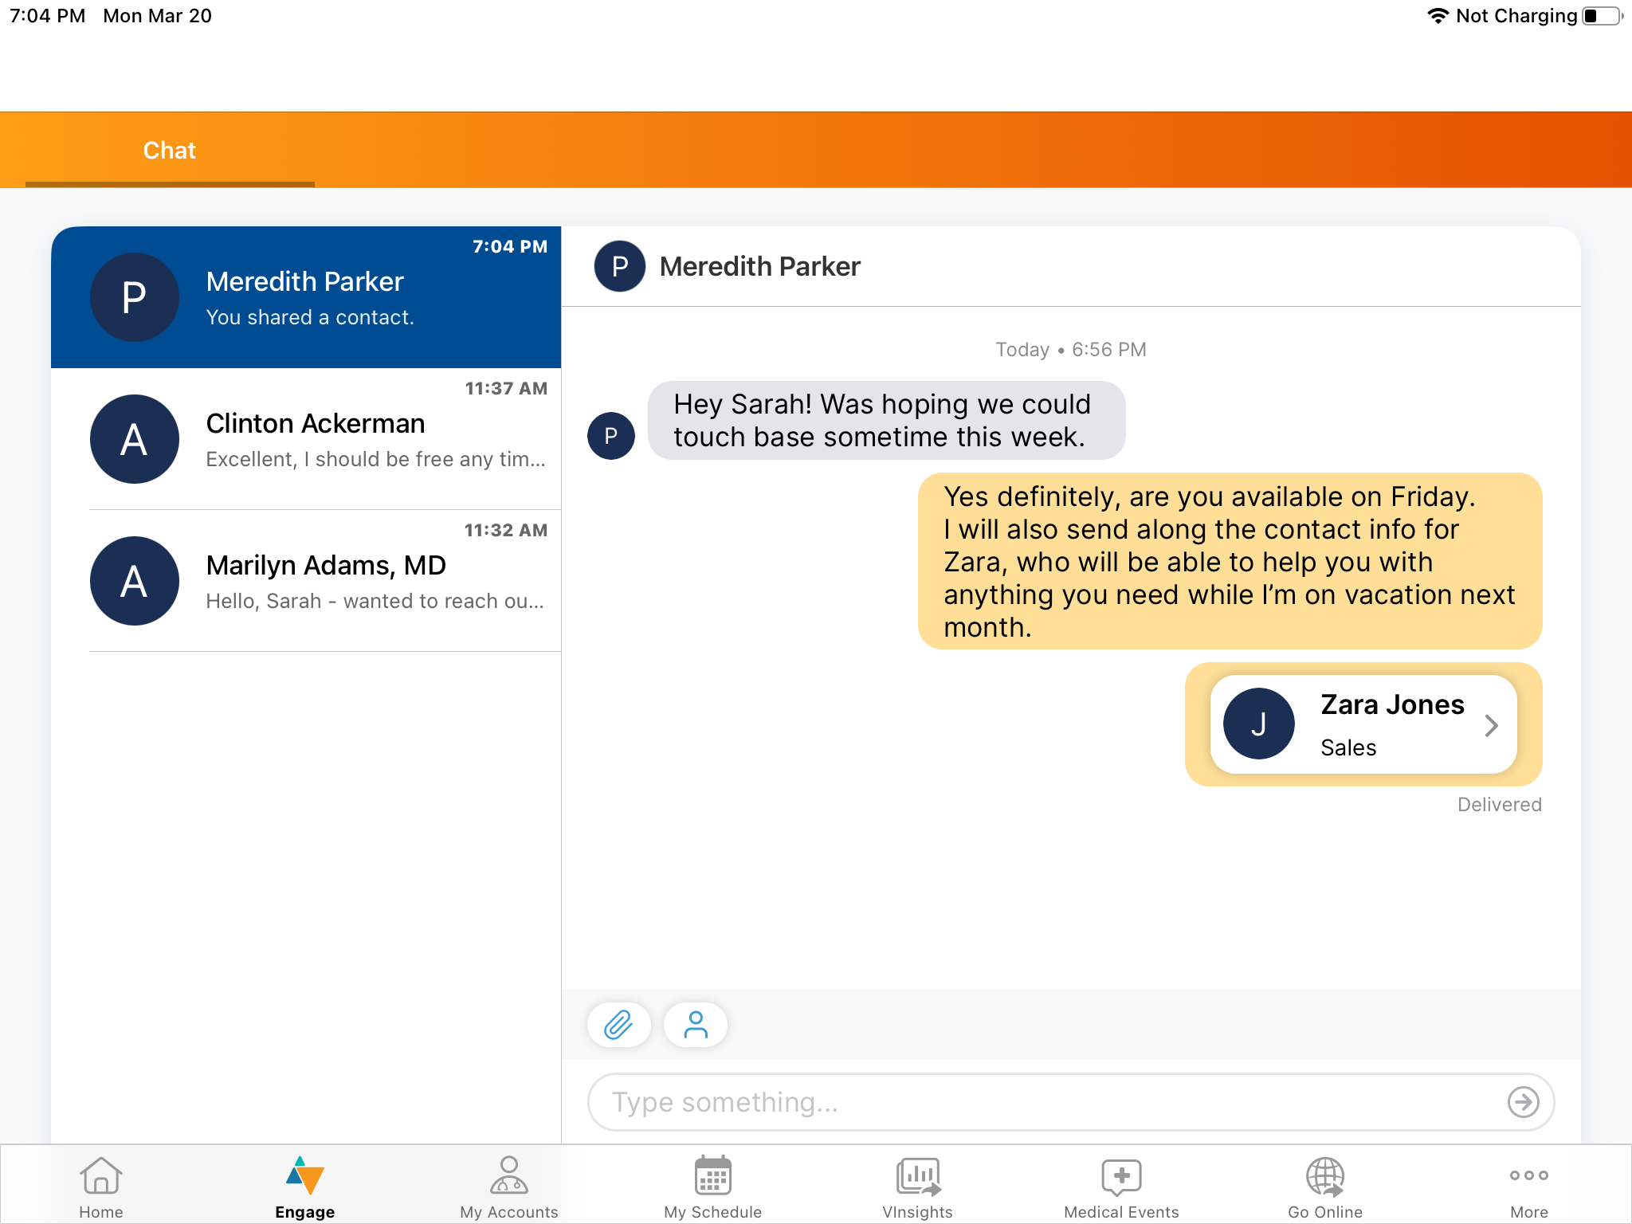Tap Meredith Parker name in chat header
This screenshot has width=1632, height=1224.
pyautogui.click(x=759, y=267)
